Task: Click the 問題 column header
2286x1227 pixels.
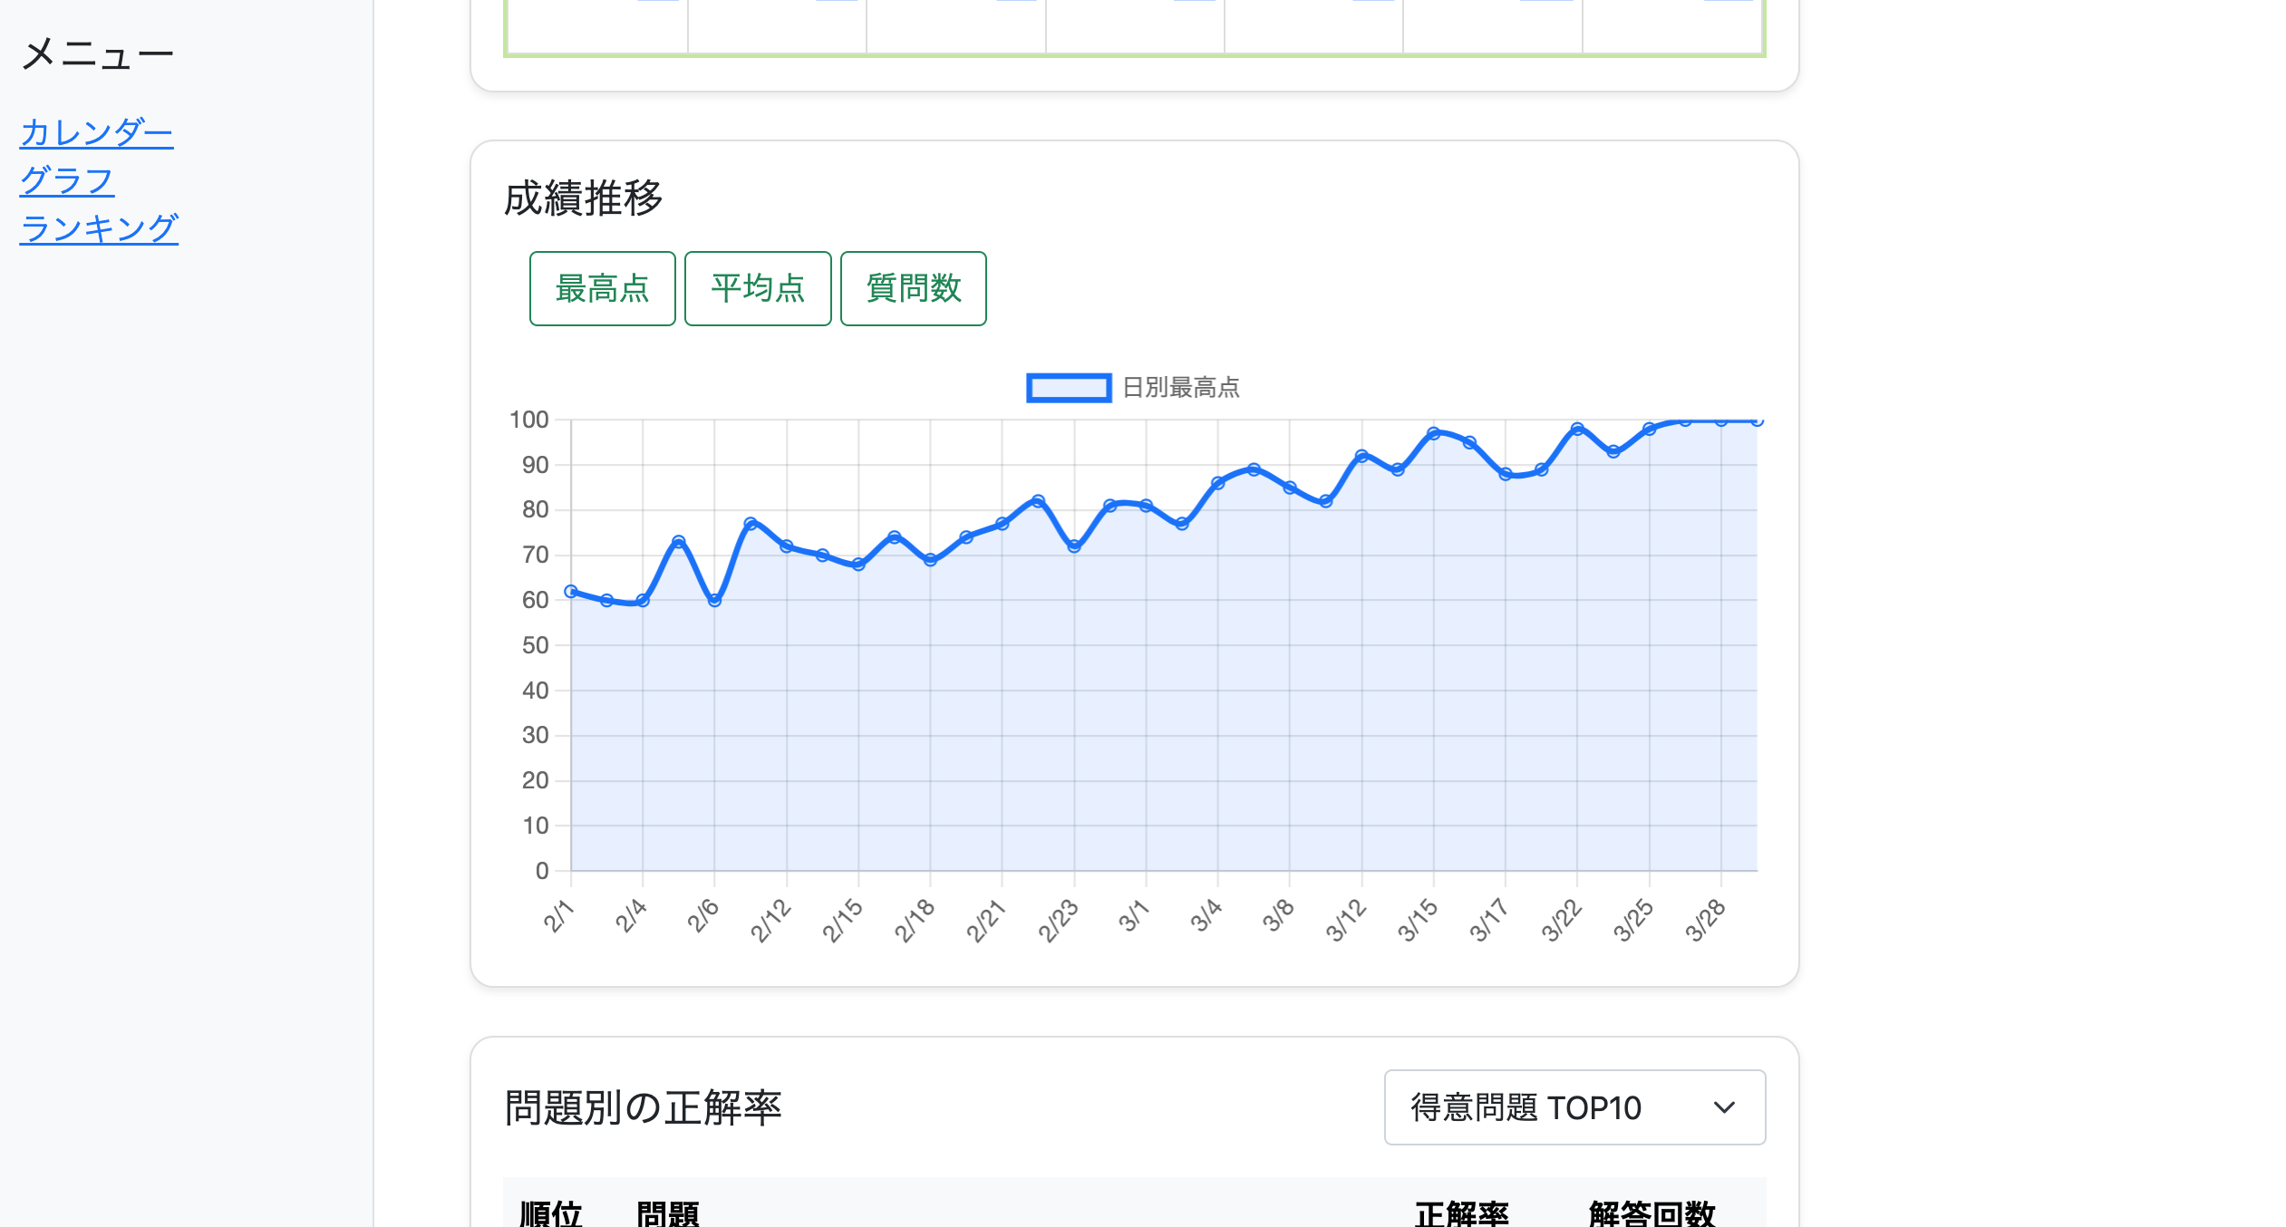Action: [668, 1213]
